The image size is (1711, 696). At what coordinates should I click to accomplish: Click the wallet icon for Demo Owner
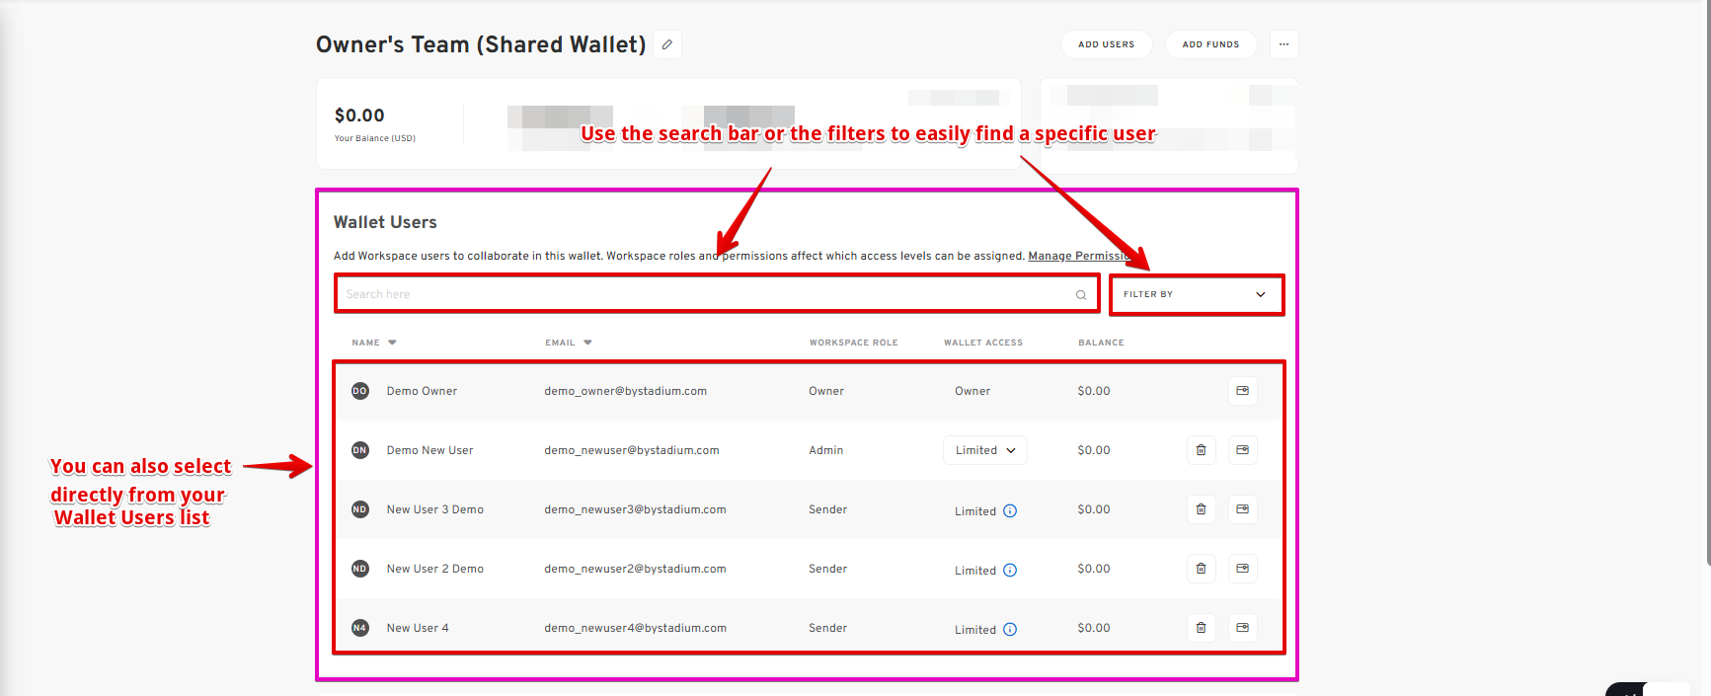click(1242, 391)
